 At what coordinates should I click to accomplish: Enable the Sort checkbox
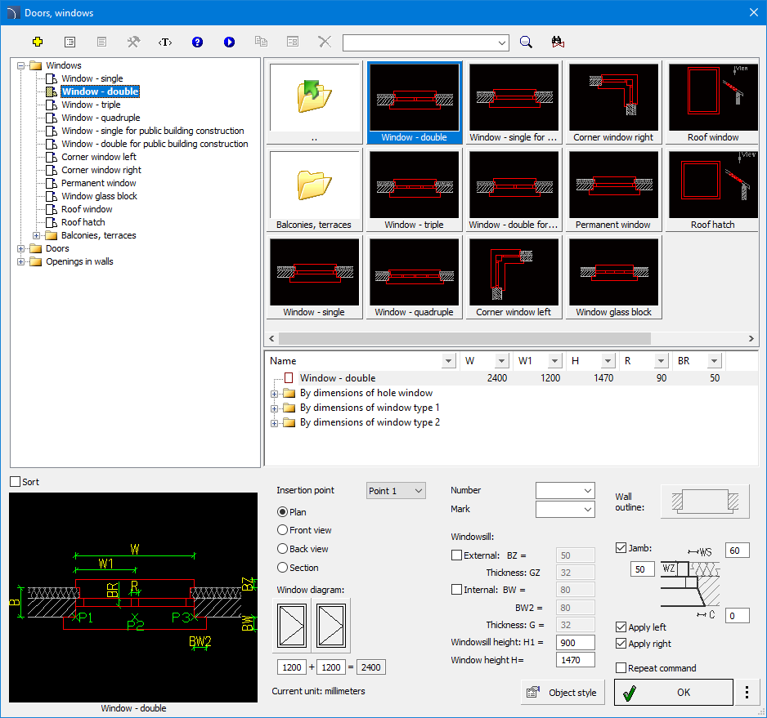click(16, 482)
